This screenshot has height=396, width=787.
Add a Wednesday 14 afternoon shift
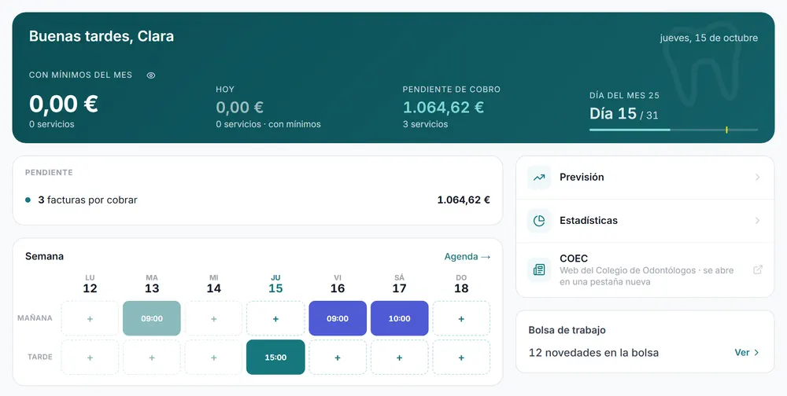click(x=214, y=357)
